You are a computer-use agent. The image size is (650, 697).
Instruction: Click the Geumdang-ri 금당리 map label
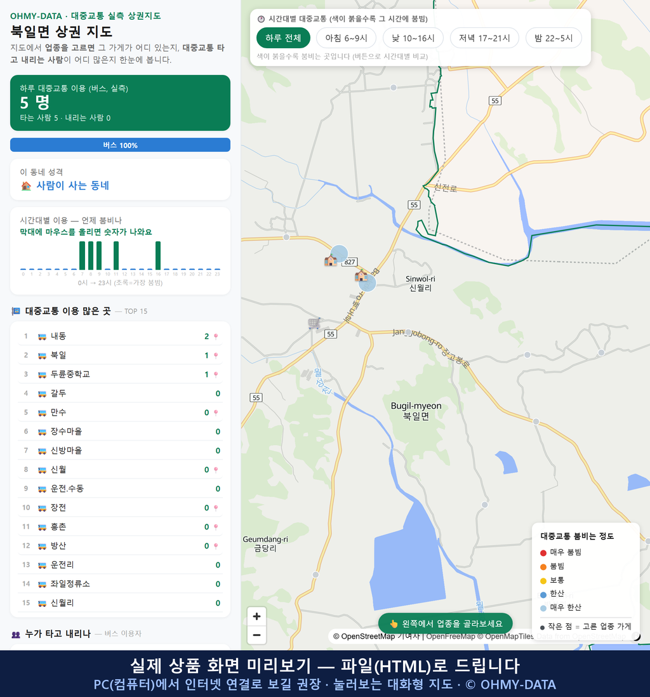click(265, 543)
